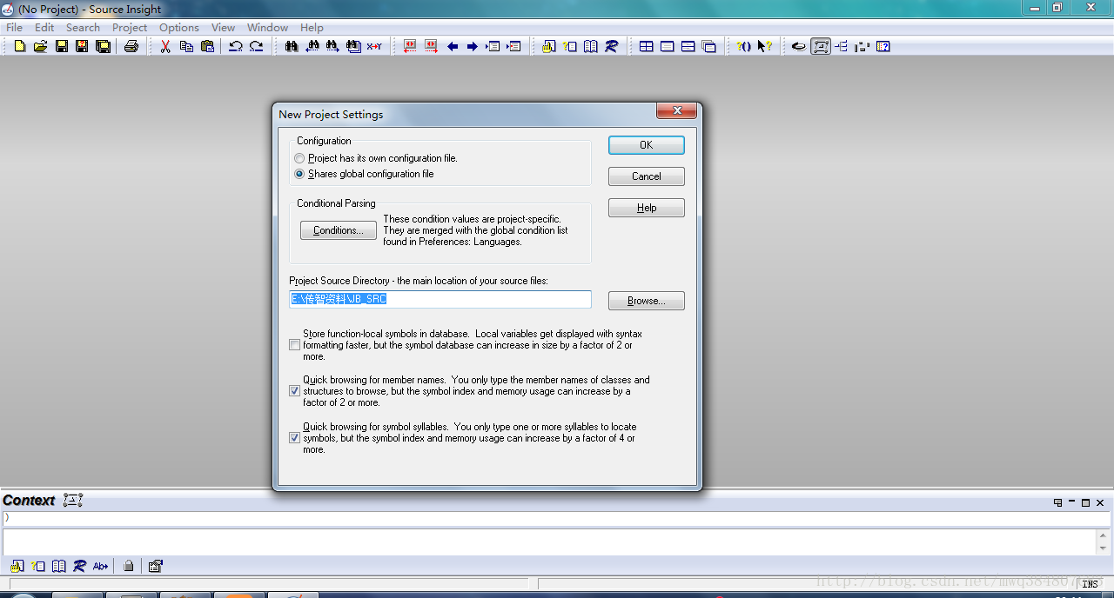This screenshot has width=1114, height=598.
Task: Go forward using the blue right arrow
Action: [x=473, y=46]
